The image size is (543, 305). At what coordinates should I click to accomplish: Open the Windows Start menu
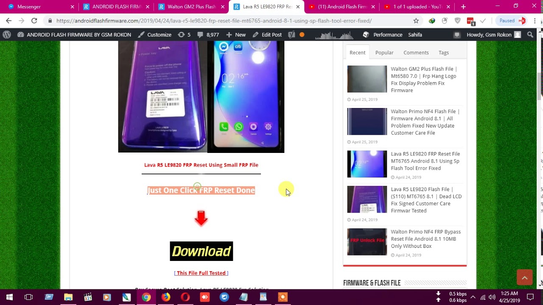click(9, 297)
